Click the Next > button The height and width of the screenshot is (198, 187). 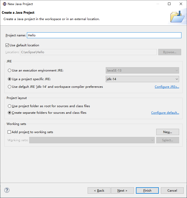pos(122,190)
